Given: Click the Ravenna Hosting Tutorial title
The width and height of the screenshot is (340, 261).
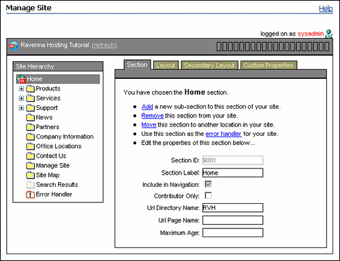Looking at the screenshot, I should click(55, 45).
